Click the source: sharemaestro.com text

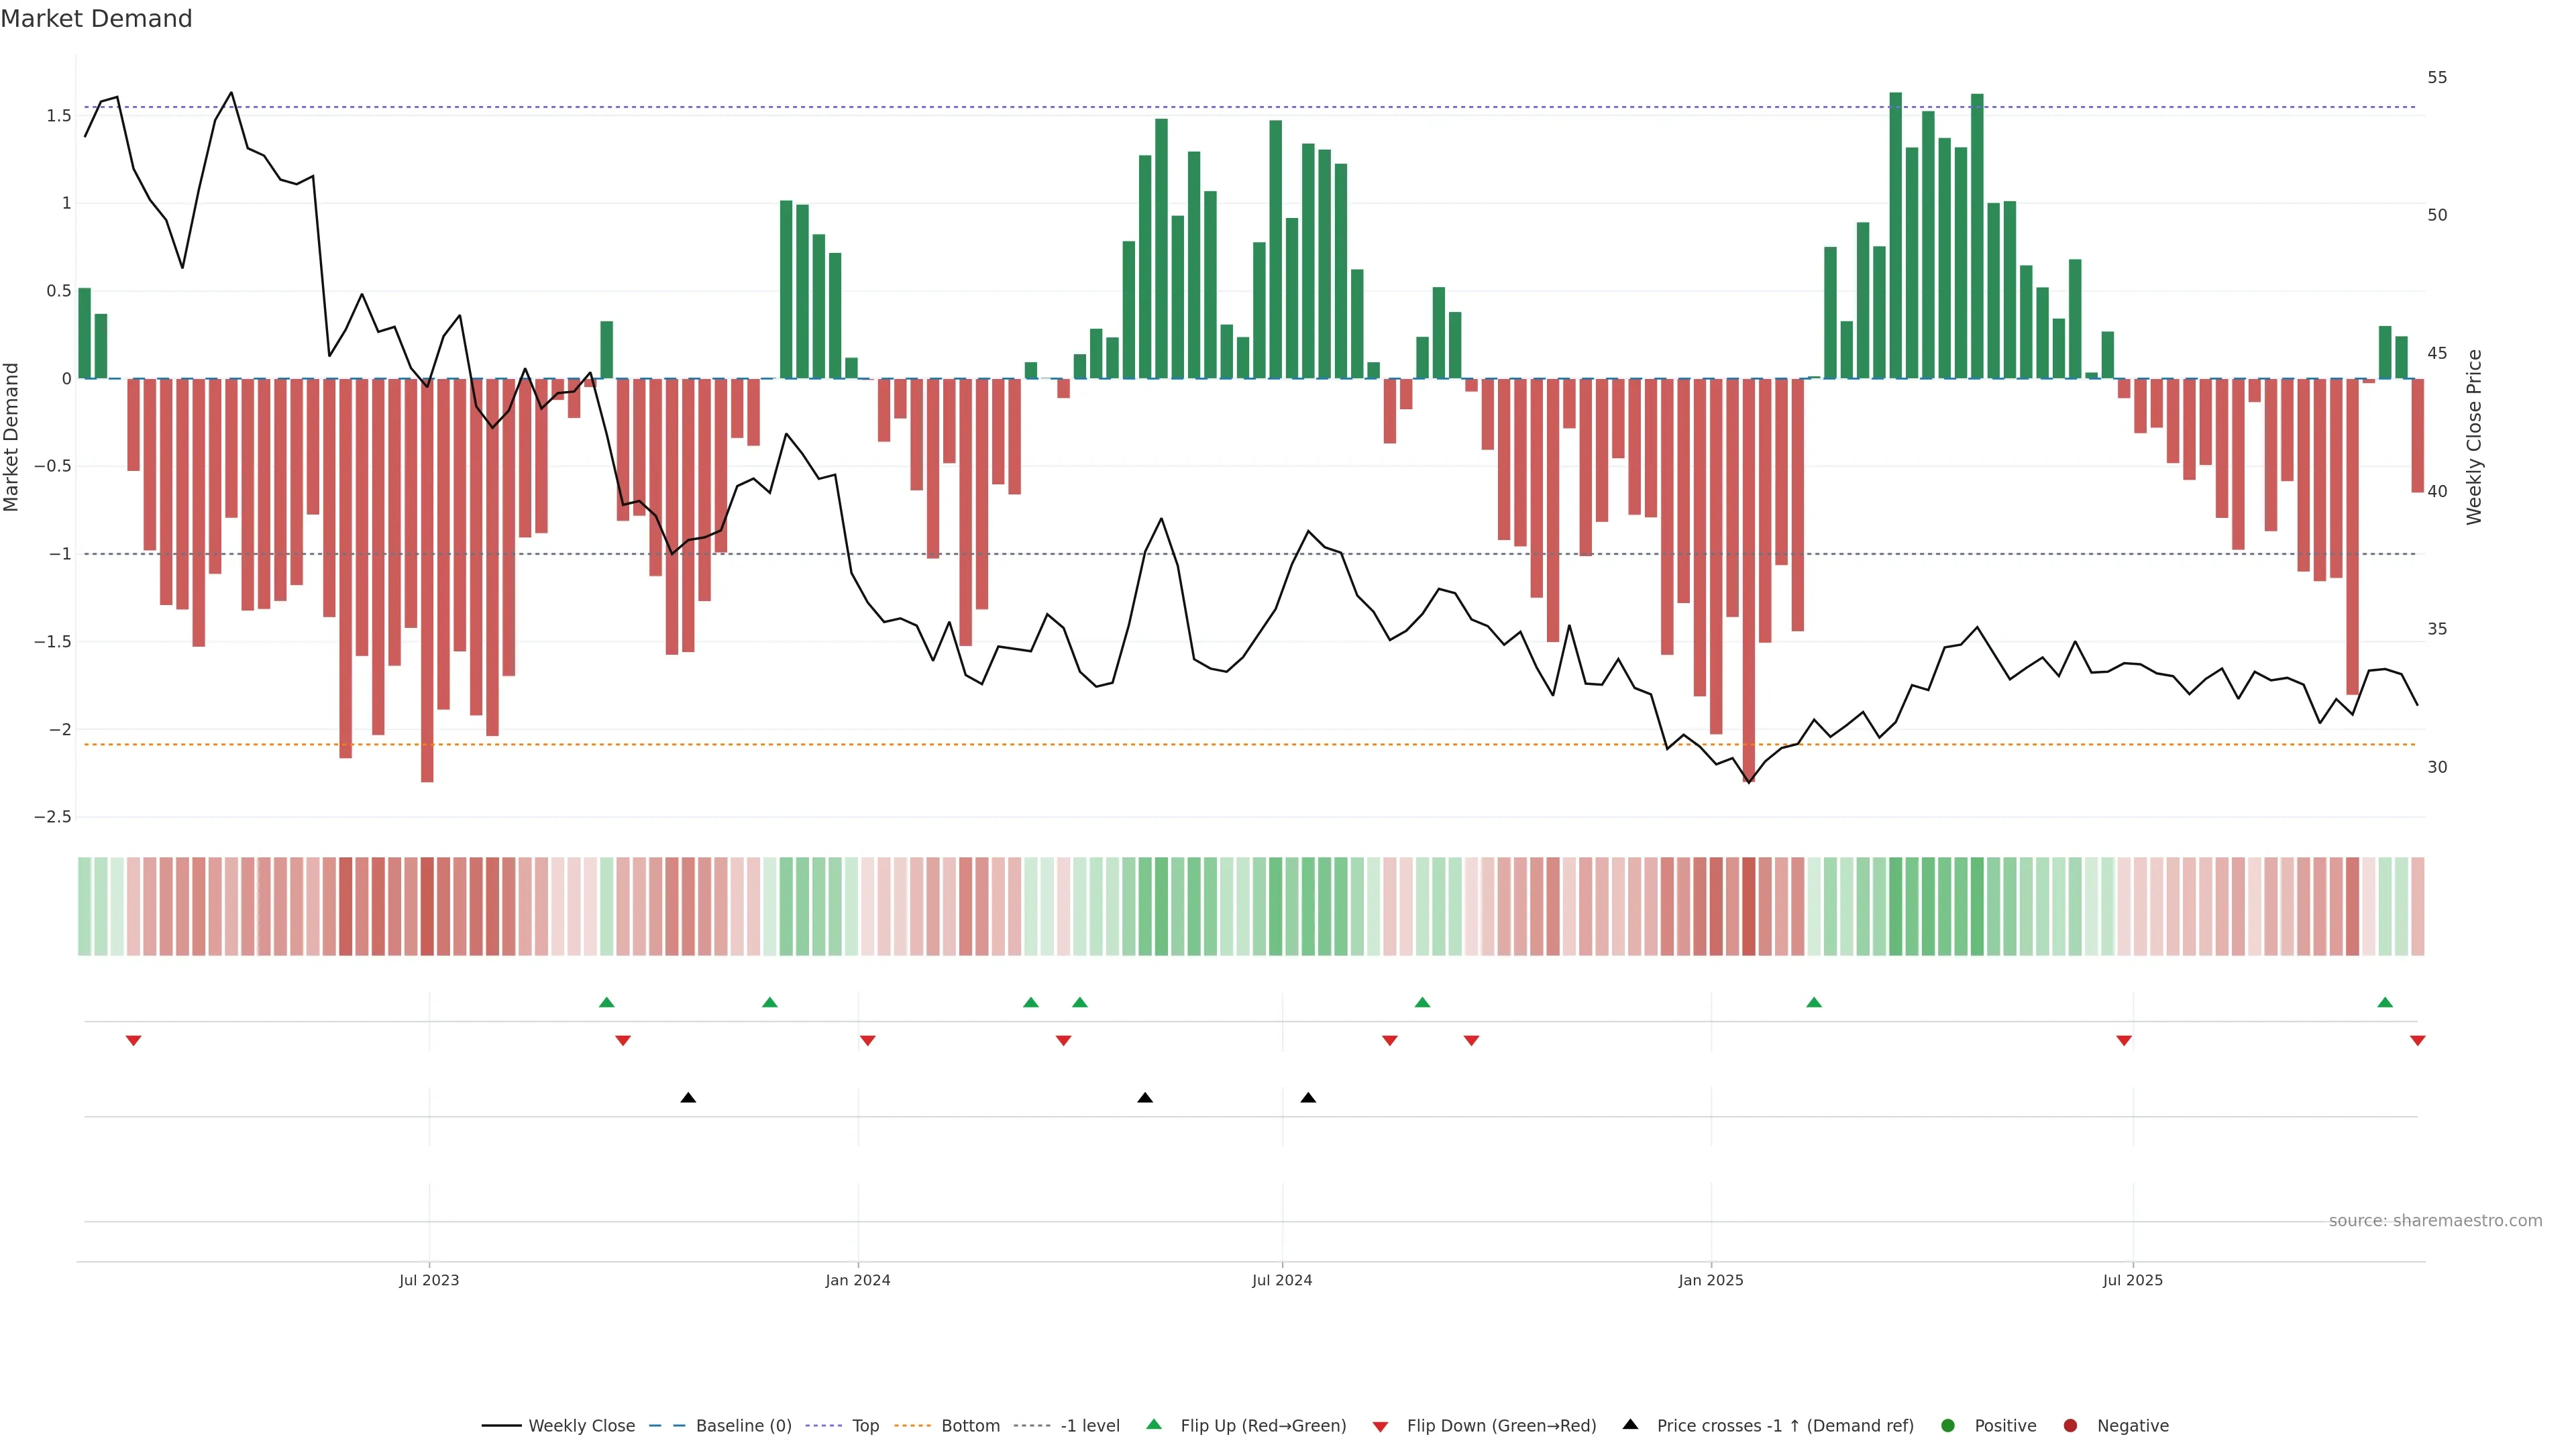click(2435, 1220)
